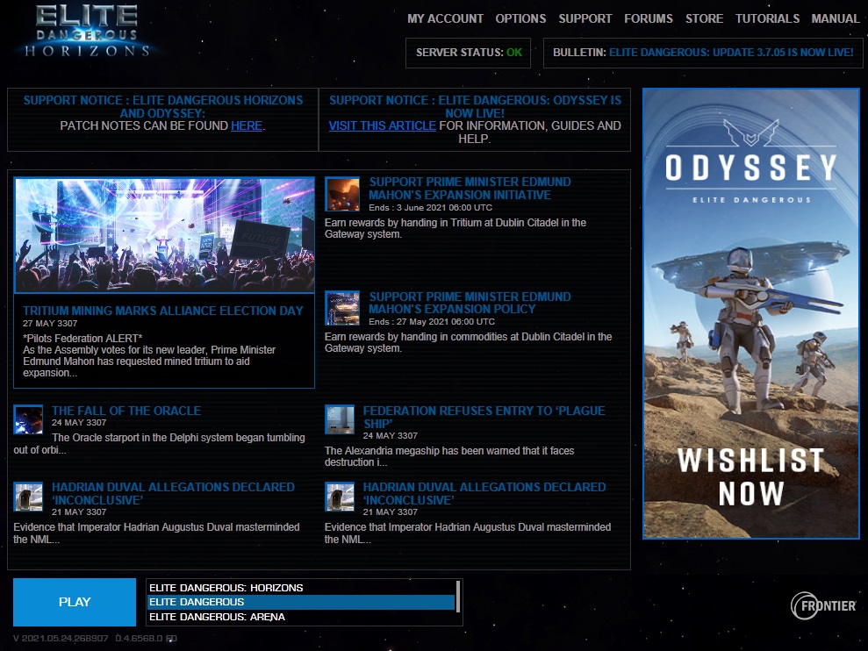Click the Horizons and Odyssey support notice title
This screenshot has height=651, width=868.
tap(162, 106)
